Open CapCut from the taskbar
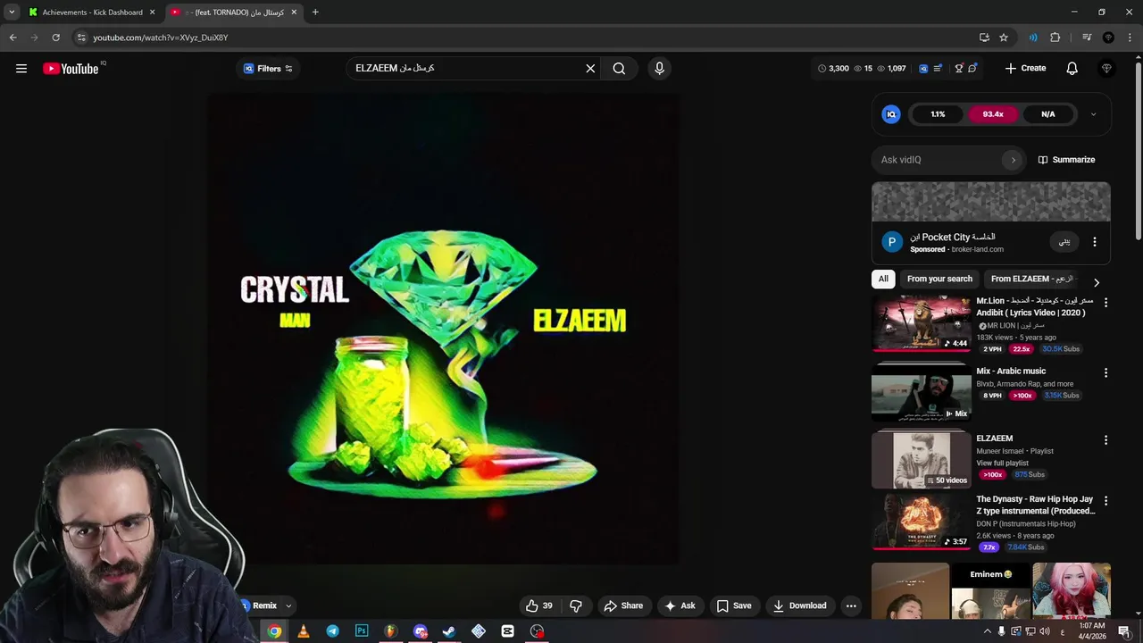1143x643 pixels. click(507, 631)
